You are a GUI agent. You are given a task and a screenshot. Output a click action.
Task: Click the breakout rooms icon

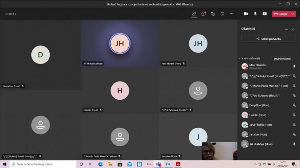[x=222, y=14]
